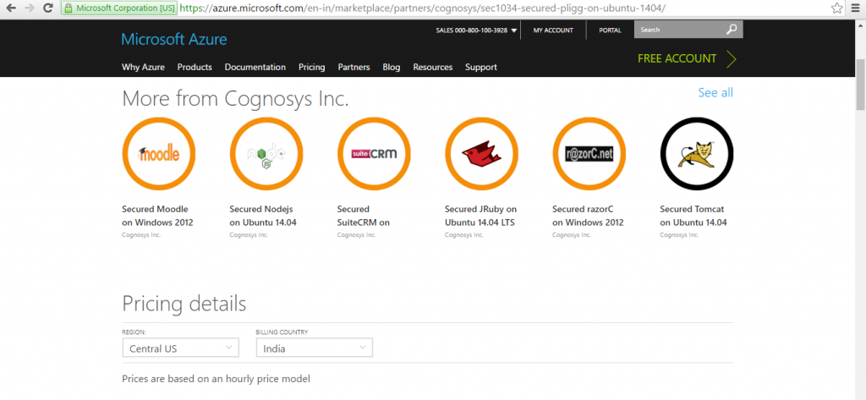Click the FREE ACCOUNT button

(686, 58)
